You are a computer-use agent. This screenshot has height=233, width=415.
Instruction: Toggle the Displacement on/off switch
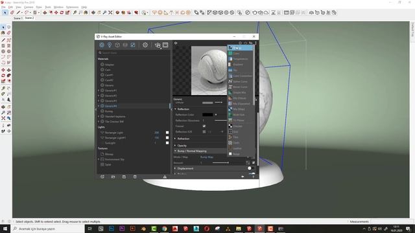[x=250, y=168]
